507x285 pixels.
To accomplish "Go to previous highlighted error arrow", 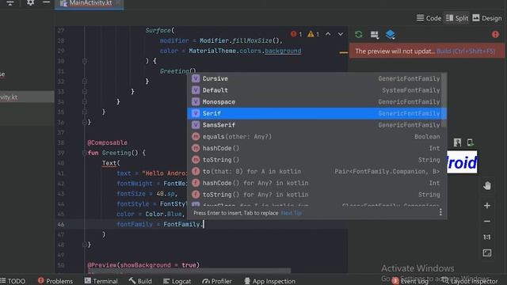I will pyautogui.click(x=328, y=34).
